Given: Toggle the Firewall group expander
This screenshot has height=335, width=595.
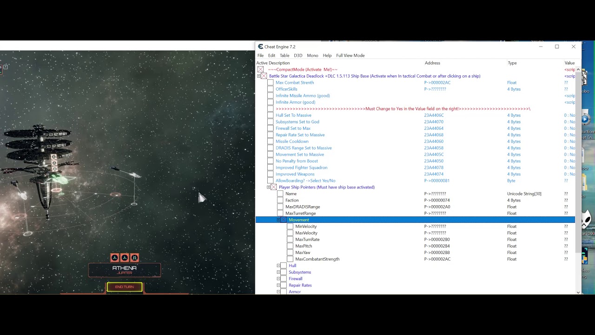Looking at the screenshot, I should [278, 278].
